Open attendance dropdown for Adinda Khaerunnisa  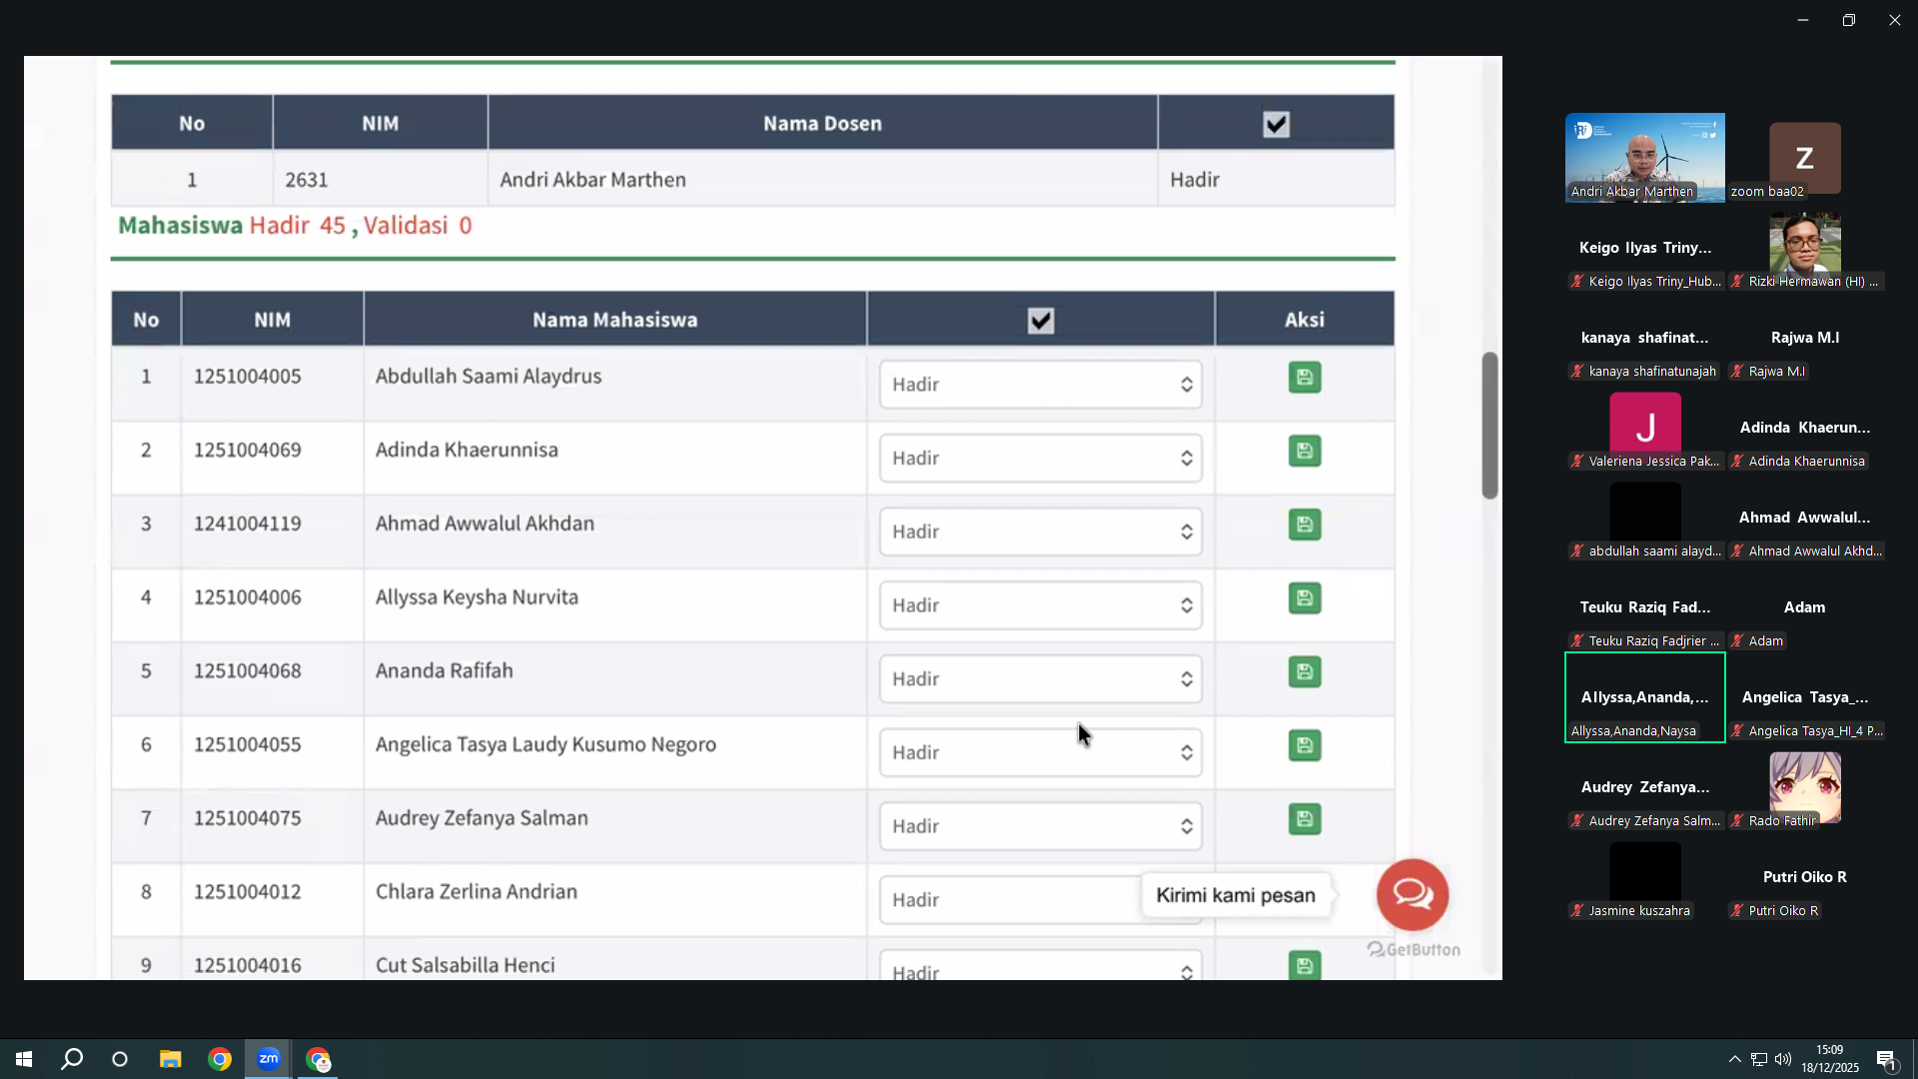tap(1040, 459)
